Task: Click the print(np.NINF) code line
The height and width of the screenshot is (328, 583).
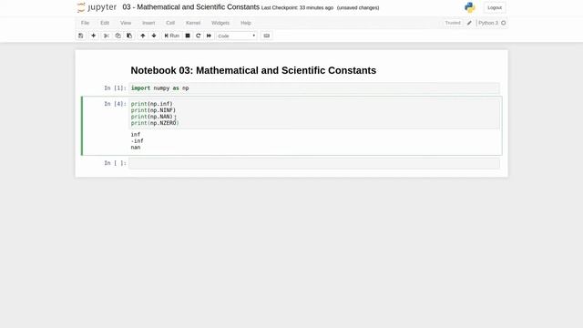Action: 153,110
